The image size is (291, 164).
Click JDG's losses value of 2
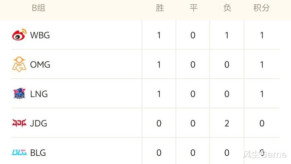coord(227,123)
